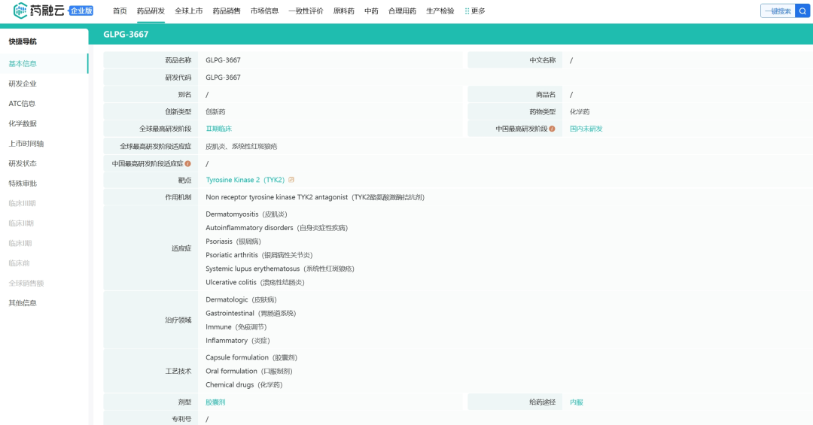Click the 内服 administration route link
The width and height of the screenshot is (813, 425).
pyautogui.click(x=576, y=402)
